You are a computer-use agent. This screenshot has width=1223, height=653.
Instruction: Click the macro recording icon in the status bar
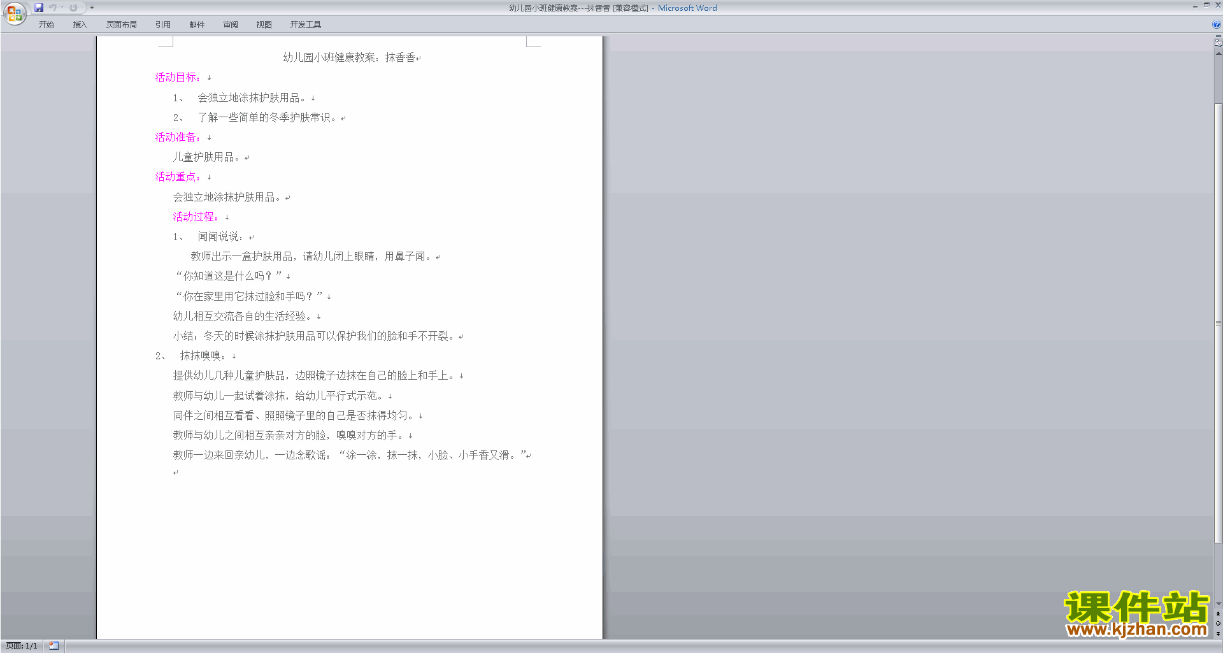54,646
